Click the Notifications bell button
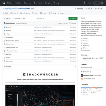 tap(79, 8)
